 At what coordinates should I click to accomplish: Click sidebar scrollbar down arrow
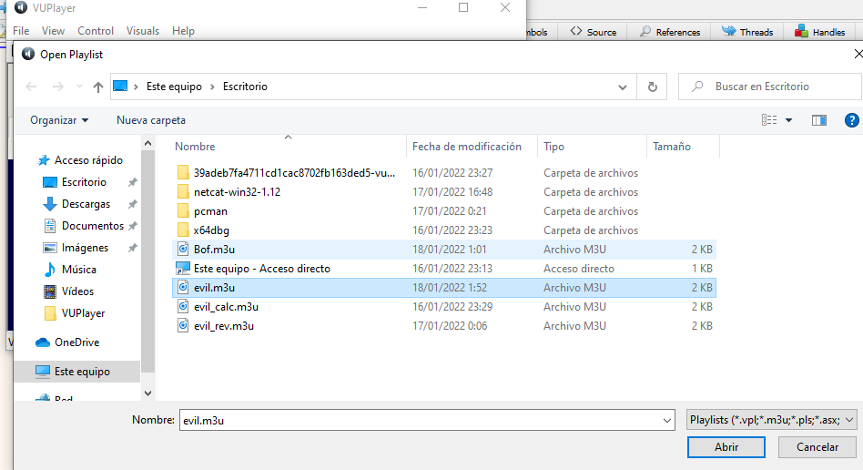[x=147, y=393]
